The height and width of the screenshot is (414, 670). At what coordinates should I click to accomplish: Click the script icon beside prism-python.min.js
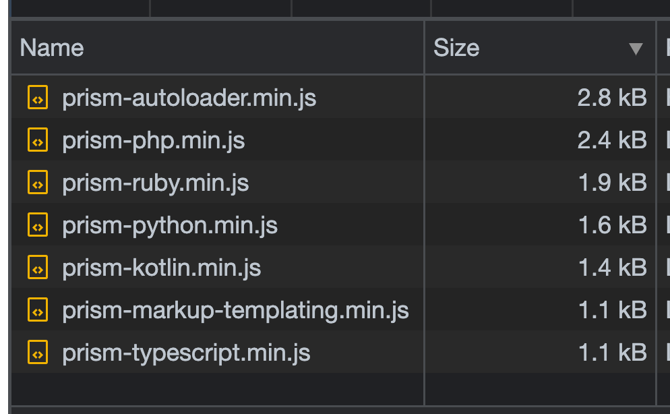pyautogui.click(x=38, y=225)
